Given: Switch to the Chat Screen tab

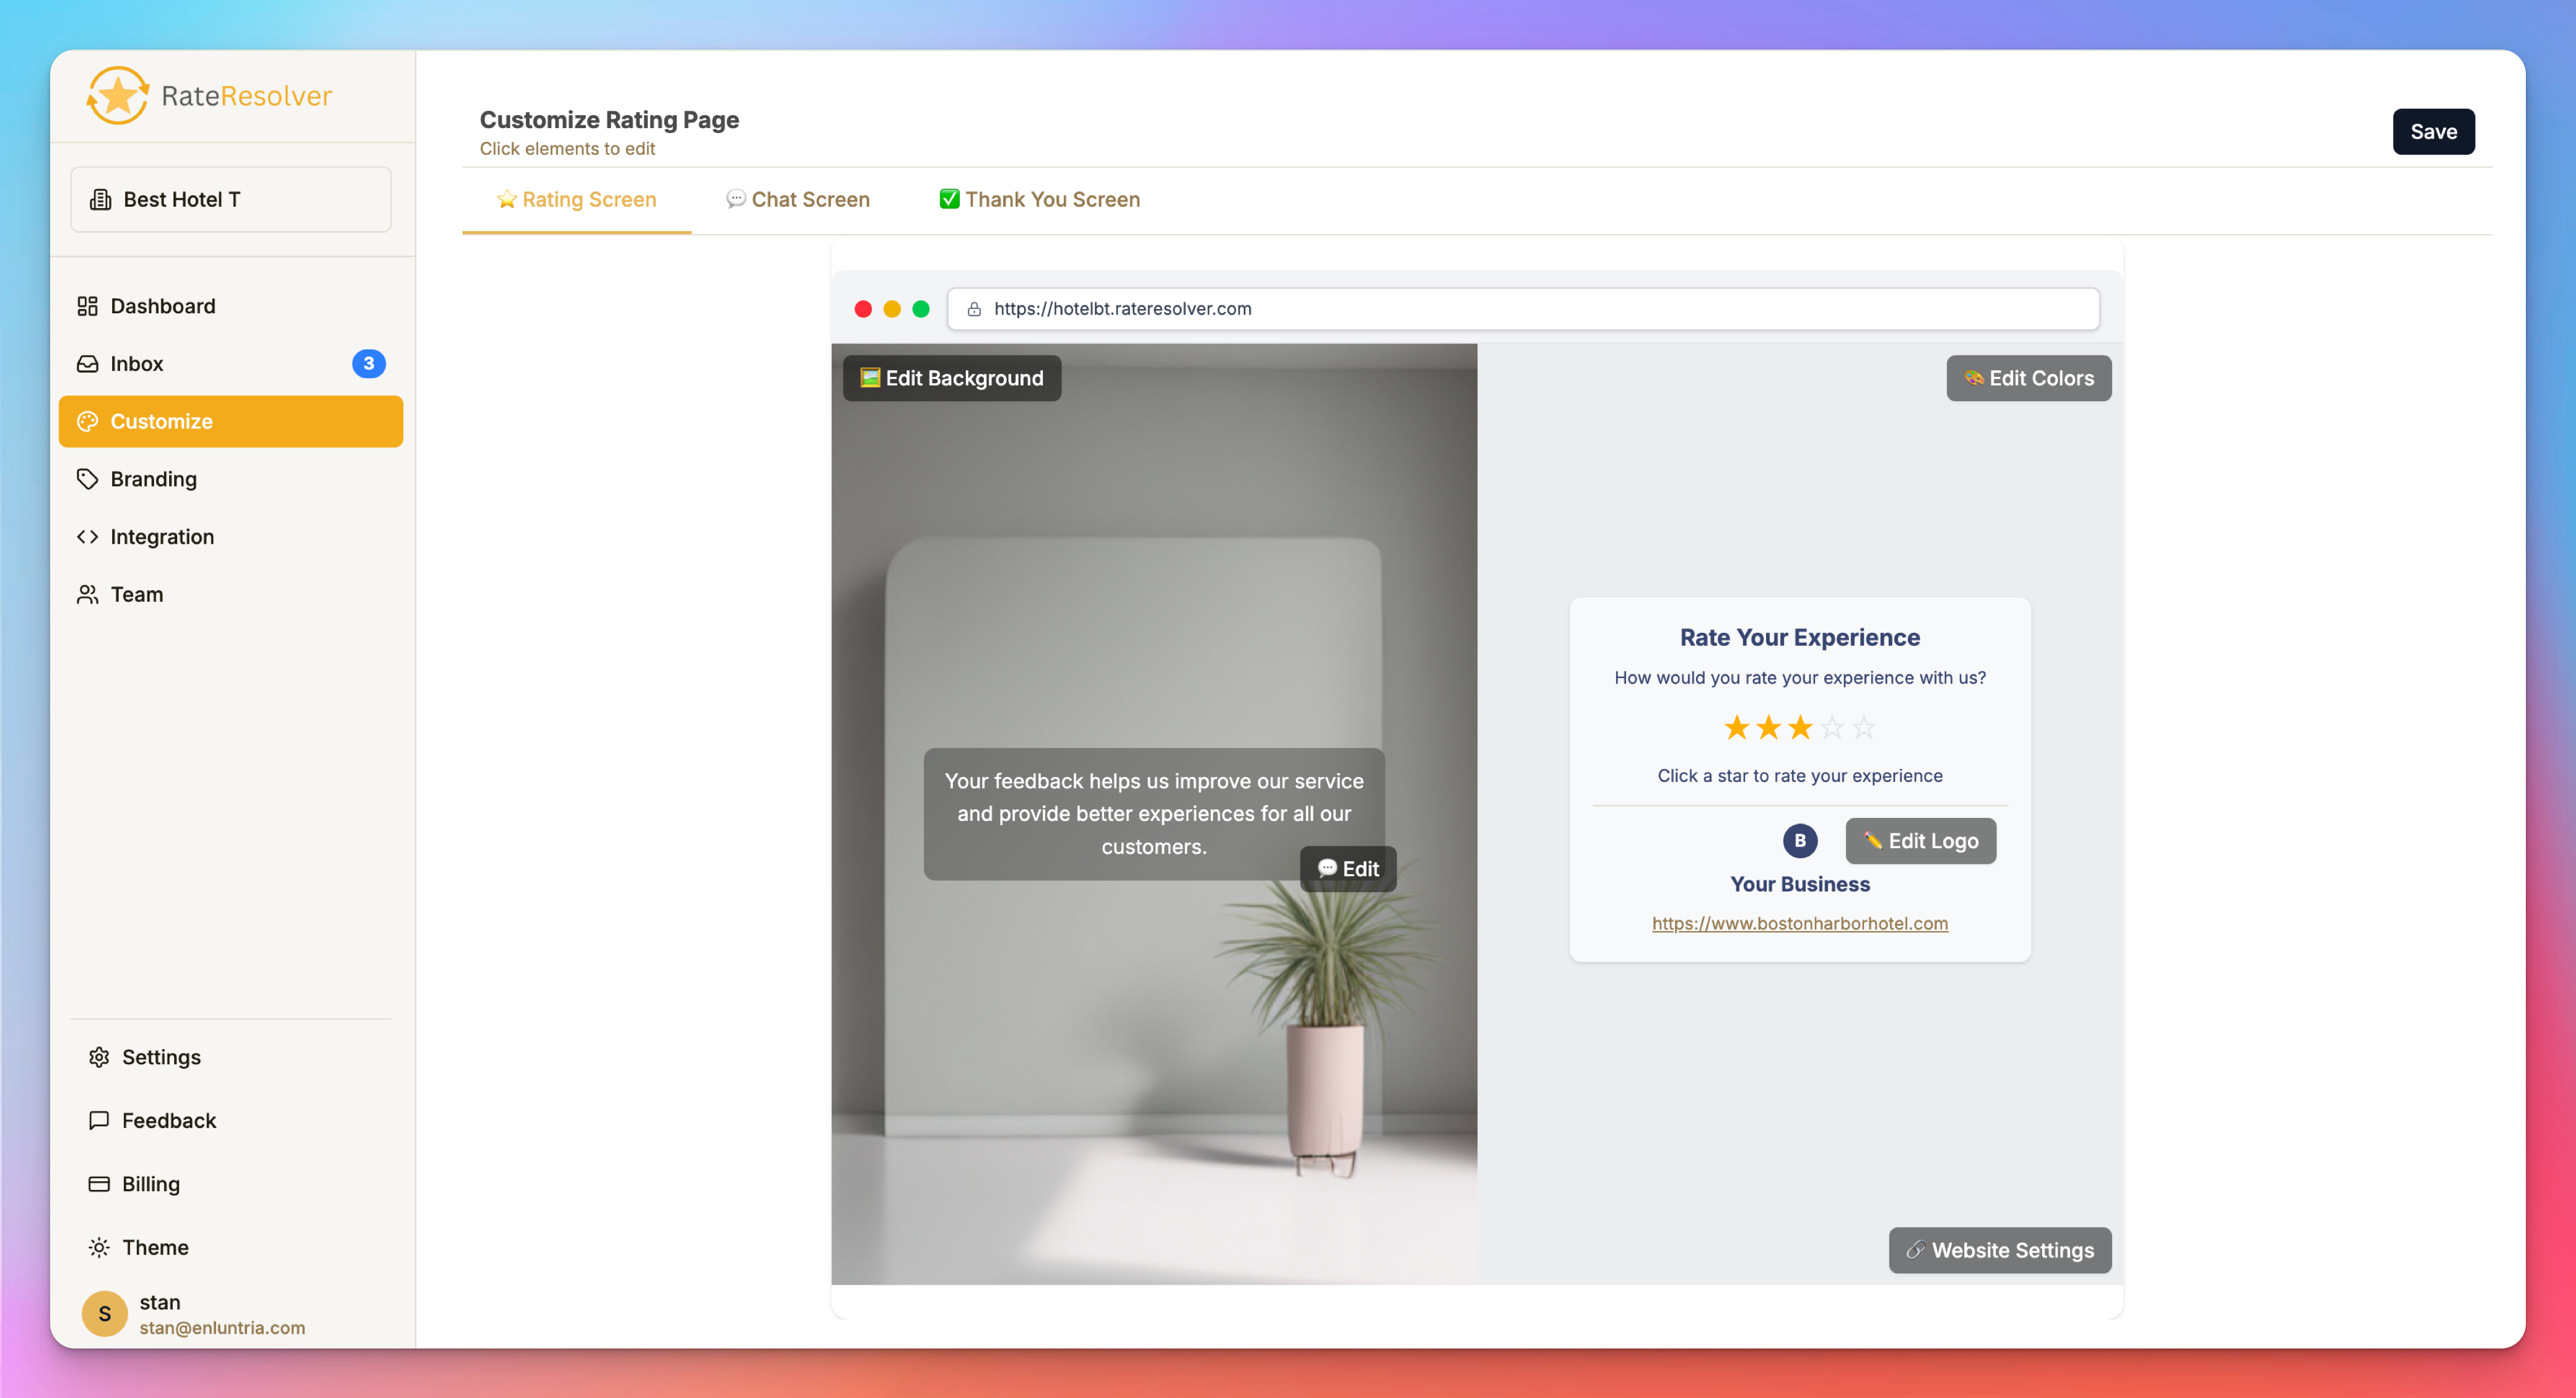Looking at the screenshot, I should (x=798, y=200).
